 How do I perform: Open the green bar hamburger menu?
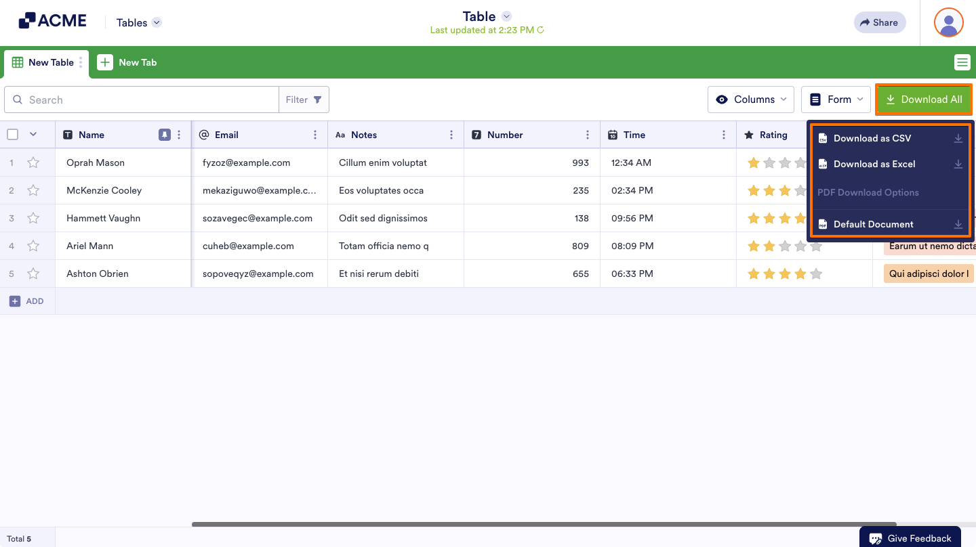(962, 62)
